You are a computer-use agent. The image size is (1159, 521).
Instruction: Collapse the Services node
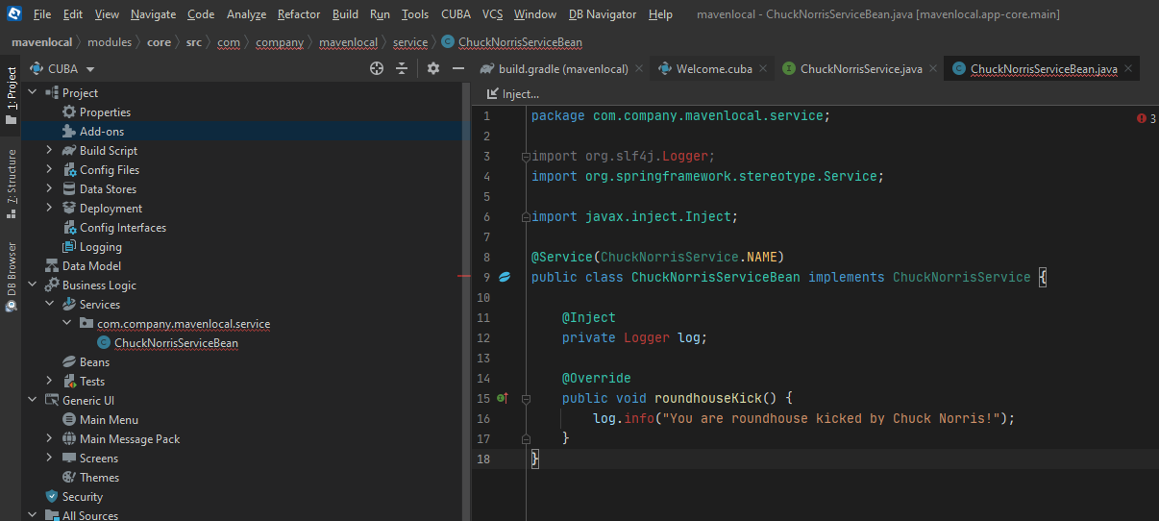[50, 305]
